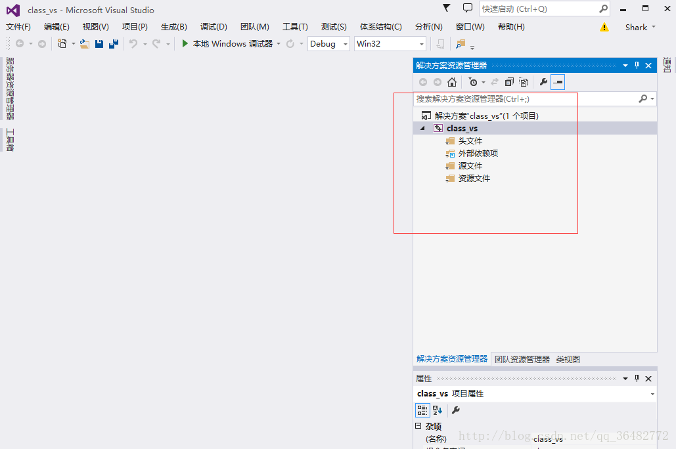This screenshot has width=676, height=449.
Task: Open the Solution Explorer window position dropdown
Action: [625, 66]
